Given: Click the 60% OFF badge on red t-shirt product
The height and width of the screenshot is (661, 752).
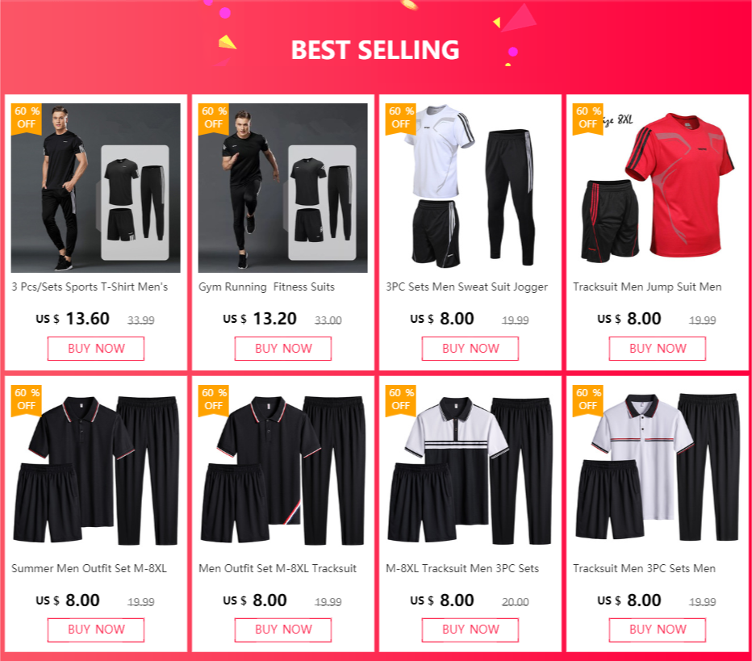Looking at the screenshot, I should coord(588,119).
